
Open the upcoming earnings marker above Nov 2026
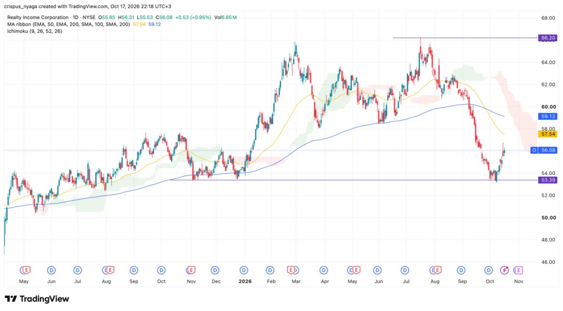518,270
